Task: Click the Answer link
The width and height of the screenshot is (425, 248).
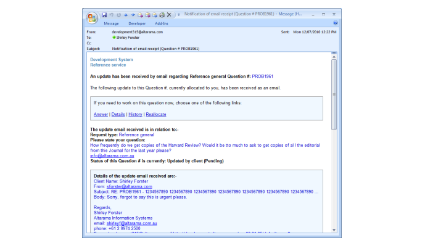Action: [x=101, y=114]
